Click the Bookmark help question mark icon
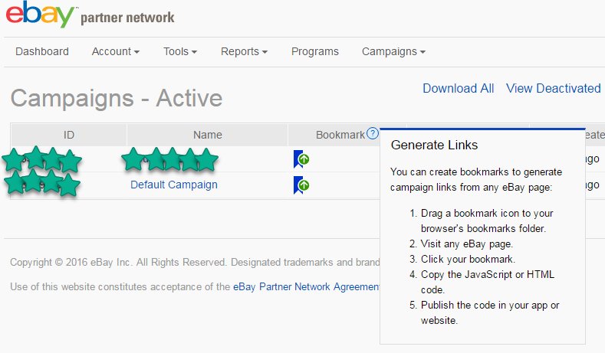Viewport: 605px width, 353px height. [x=373, y=133]
